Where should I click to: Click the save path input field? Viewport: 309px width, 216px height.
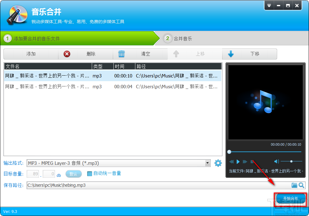coord(159,185)
